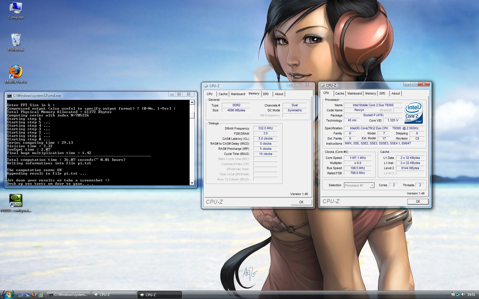Click the Core VID value 1.325 V
Screen dimensions: 479x299
pyautogui.click(x=393, y=120)
